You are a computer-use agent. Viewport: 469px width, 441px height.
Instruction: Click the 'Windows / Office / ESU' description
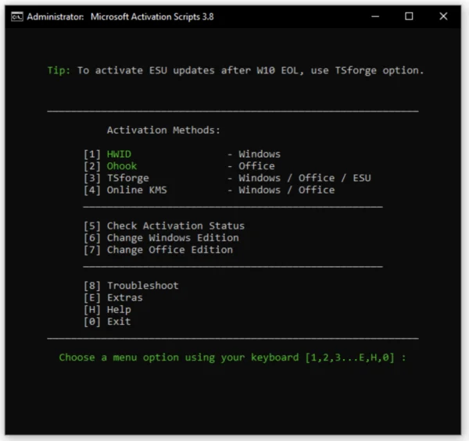(x=304, y=178)
